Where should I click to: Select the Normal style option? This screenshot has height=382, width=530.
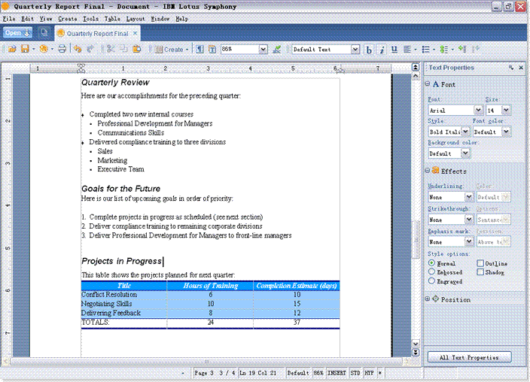(x=431, y=262)
